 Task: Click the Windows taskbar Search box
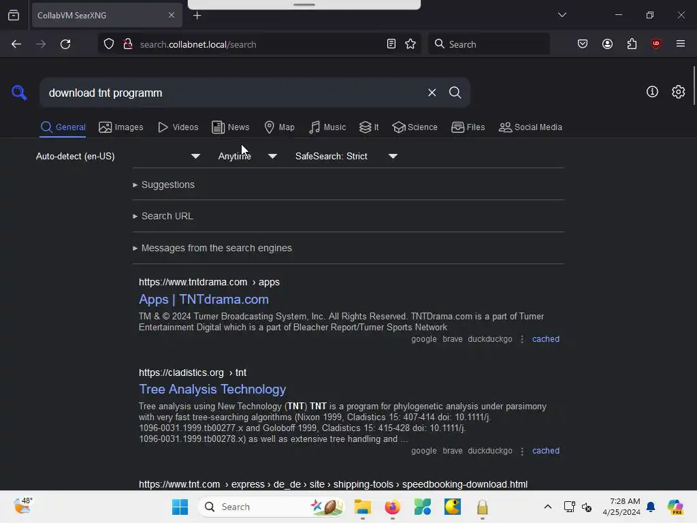coord(271,507)
